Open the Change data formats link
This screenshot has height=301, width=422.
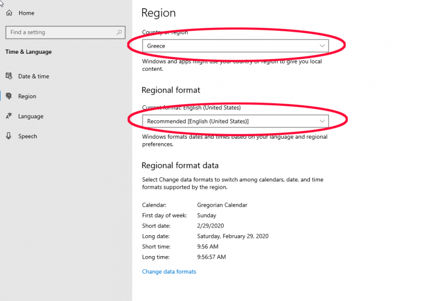tap(169, 271)
